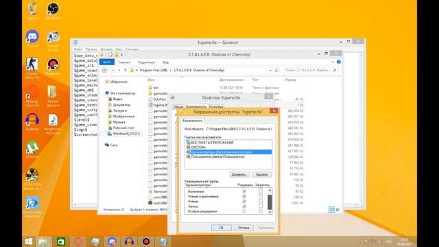Image resolution: width=439 pixels, height=247 pixels.
Task: Open the Audacity desktop shortcut
Action: click(32, 120)
